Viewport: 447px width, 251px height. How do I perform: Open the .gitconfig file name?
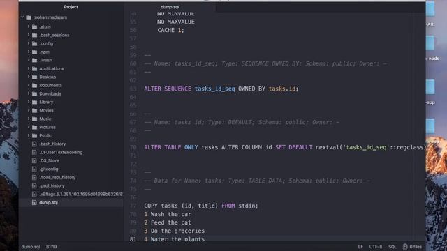[49, 169]
